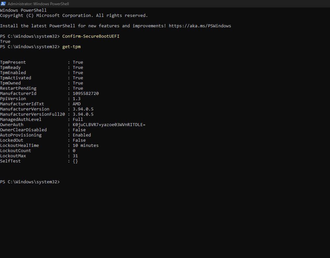This screenshot has height=258, width=330.
Task: Click the last PS C:\Windows\system32> prompt
Action: coord(30,182)
